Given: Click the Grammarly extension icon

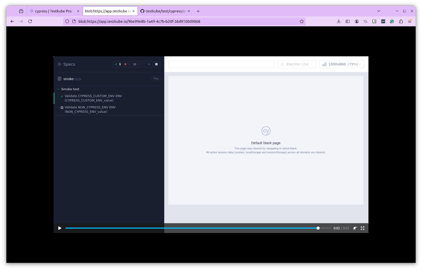Looking at the screenshot, I should (392, 21).
